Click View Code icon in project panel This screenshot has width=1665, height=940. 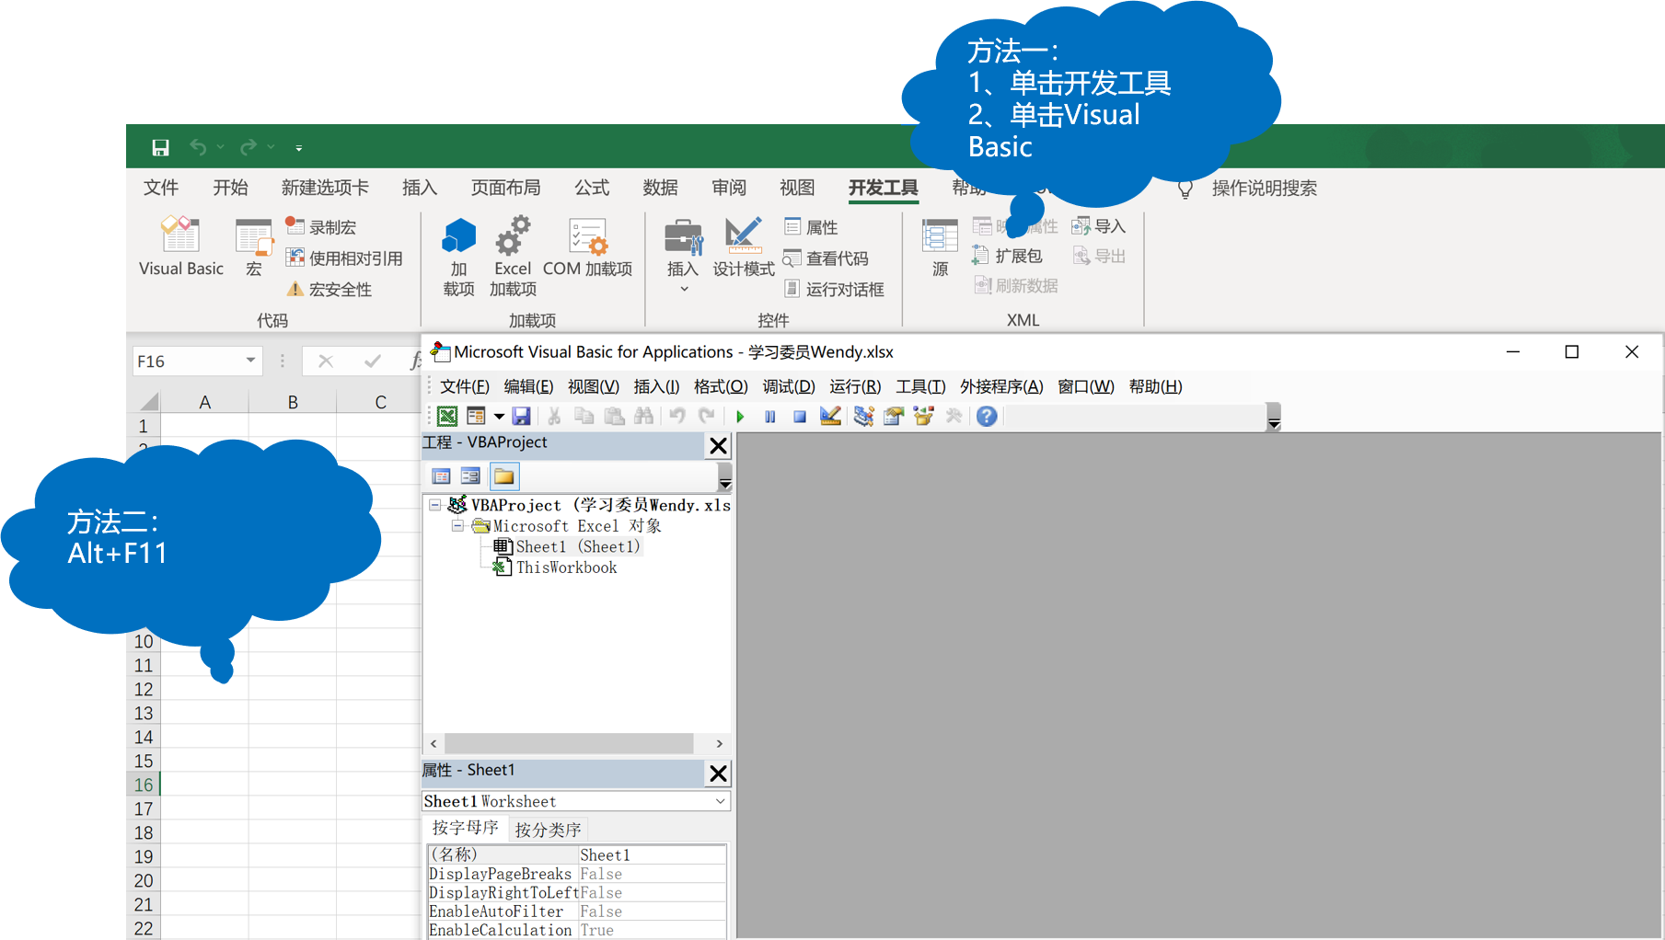pyautogui.click(x=441, y=476)
